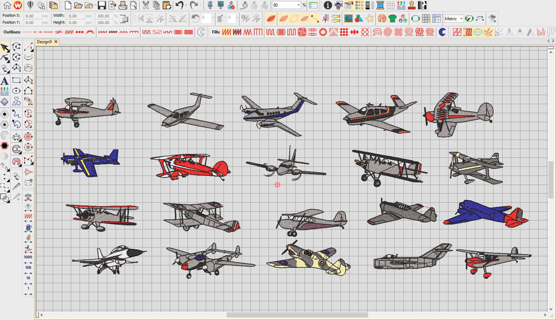The width and height of the screenshot is (556, 320).
Task: Select the Lettering tool (letter A)
Action: (x=5, y=81)
